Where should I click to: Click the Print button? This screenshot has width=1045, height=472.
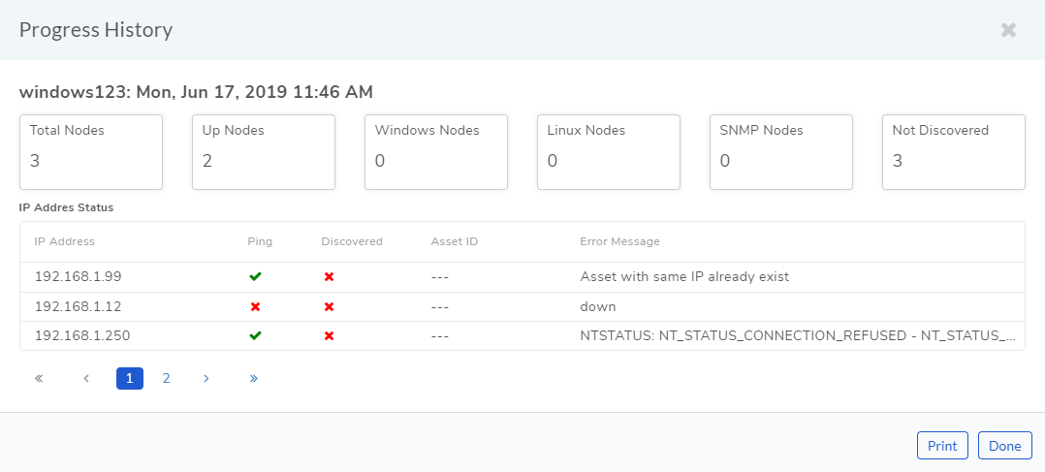click(942, 446)
